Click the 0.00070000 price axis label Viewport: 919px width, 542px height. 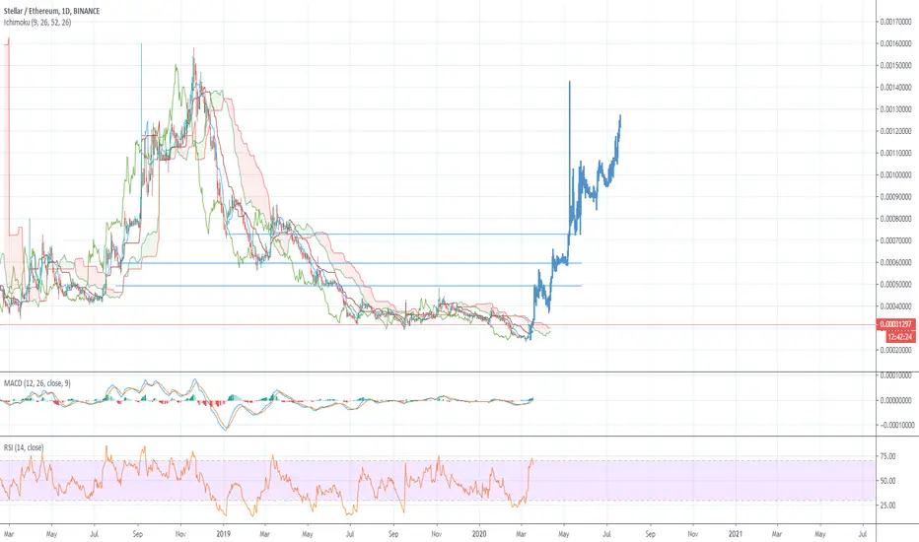[895, 240]
